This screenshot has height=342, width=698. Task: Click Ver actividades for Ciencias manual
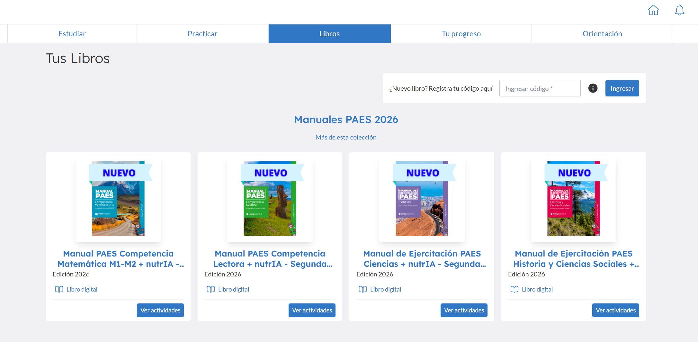[x=464, y=310]
